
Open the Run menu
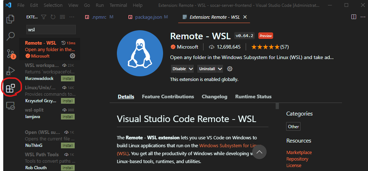100,5
